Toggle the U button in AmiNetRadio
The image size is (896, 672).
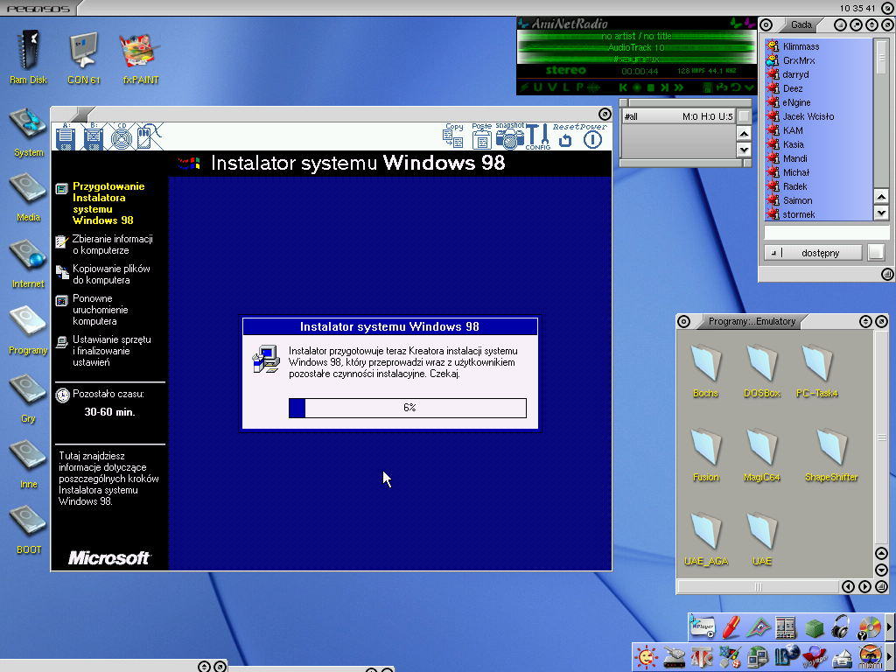538,87
